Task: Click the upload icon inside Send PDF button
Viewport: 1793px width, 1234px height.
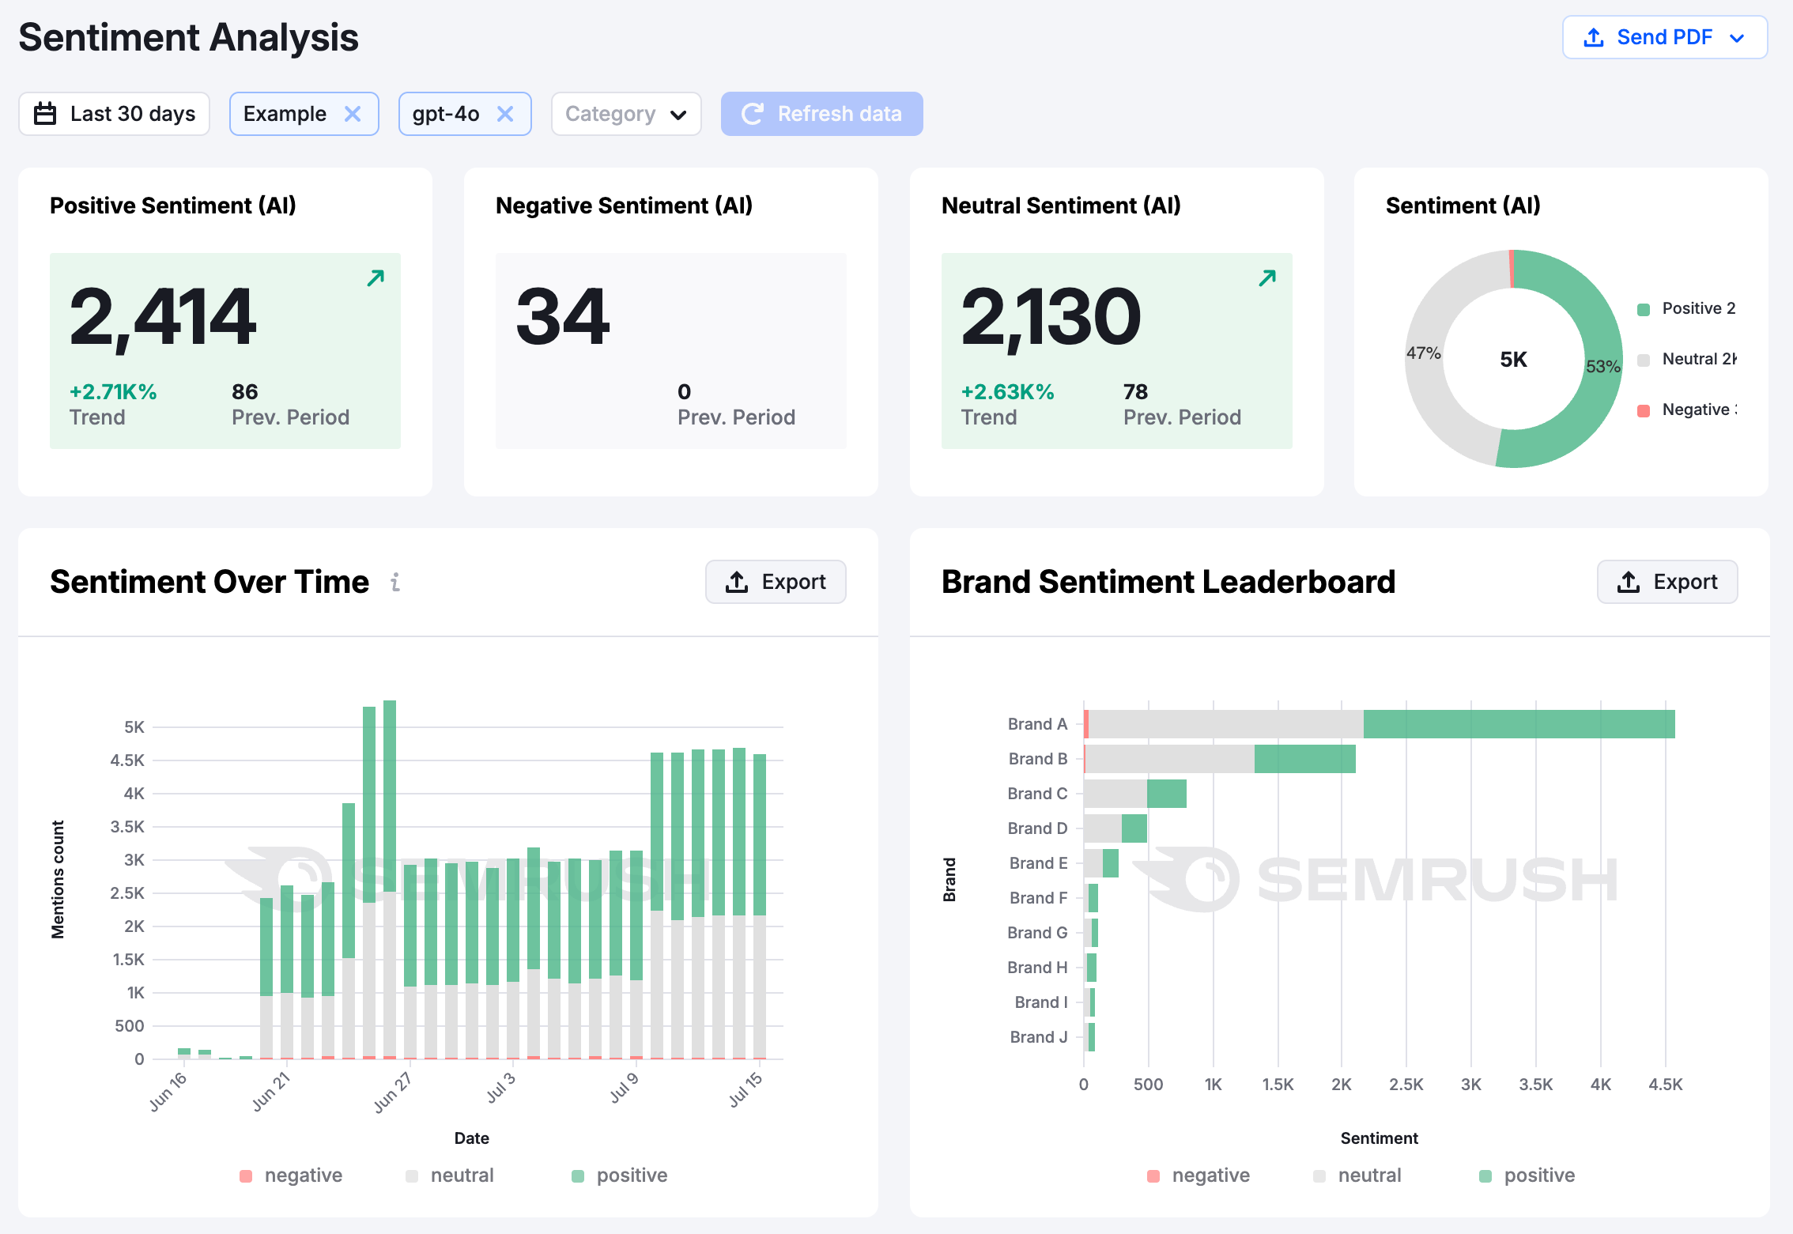Action: point(1593,36)
